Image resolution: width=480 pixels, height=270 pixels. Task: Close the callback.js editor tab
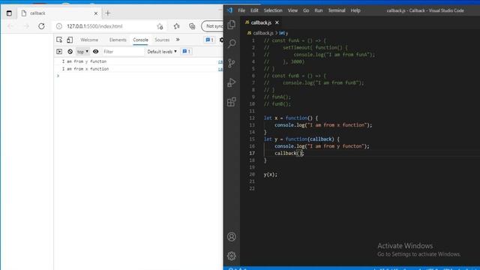[x=277, y=22]
